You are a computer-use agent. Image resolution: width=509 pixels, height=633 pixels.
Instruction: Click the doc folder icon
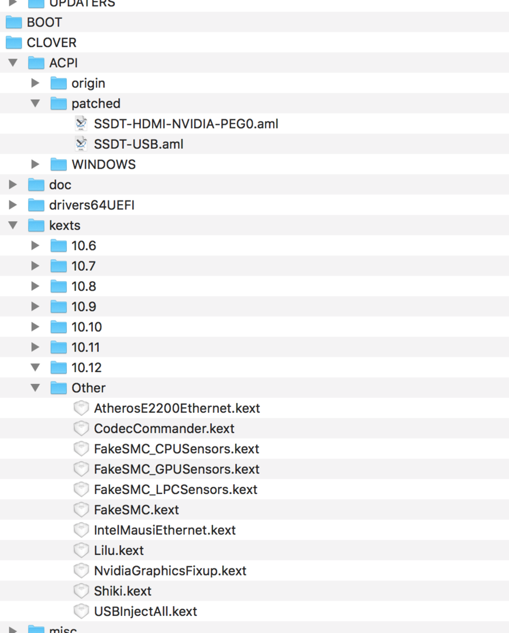36,185
